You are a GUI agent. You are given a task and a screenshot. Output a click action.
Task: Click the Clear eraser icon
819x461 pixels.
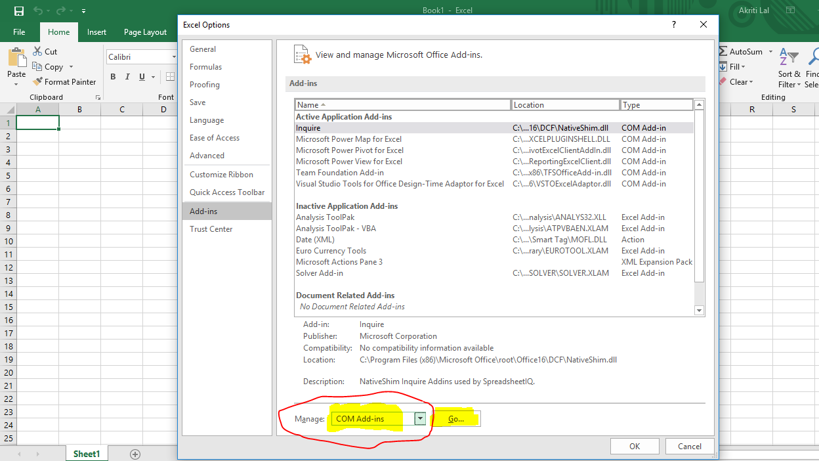pyautogui.click(x=723, y=81)
